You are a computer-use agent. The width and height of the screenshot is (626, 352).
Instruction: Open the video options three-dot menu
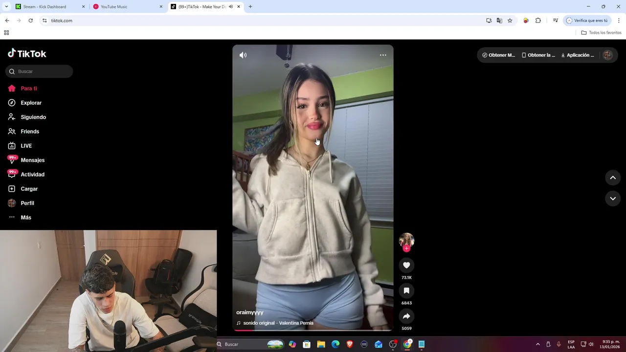pyautogui.click(x=383, y=55)
